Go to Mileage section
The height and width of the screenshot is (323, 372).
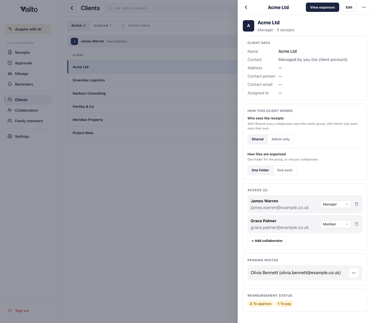[x=28, y=74]
